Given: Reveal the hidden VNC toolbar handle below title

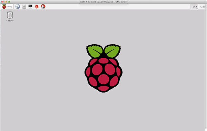Looking at the screenshot, I should (103, 4).
